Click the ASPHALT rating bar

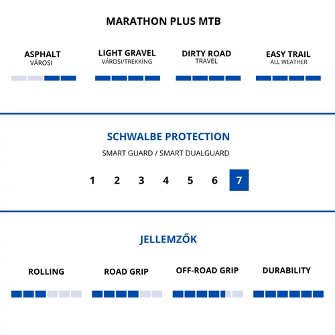44,78
